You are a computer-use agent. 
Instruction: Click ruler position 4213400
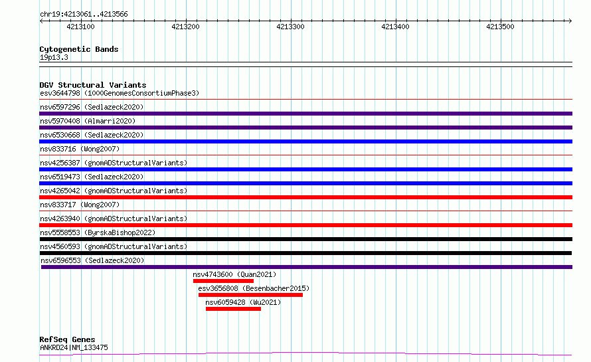395,27
